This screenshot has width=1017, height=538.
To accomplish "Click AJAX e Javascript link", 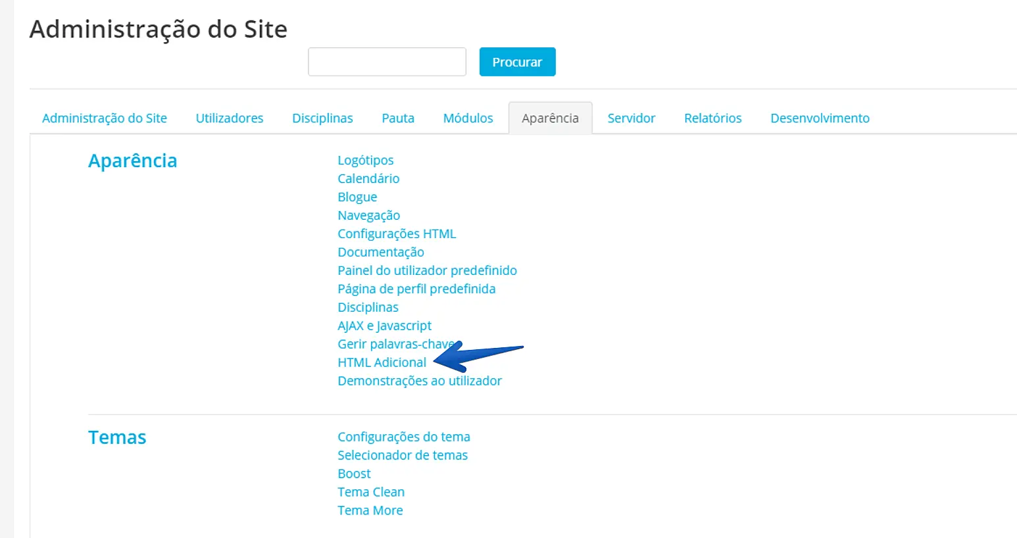I will pyautogui.click(x=384, y=326).
